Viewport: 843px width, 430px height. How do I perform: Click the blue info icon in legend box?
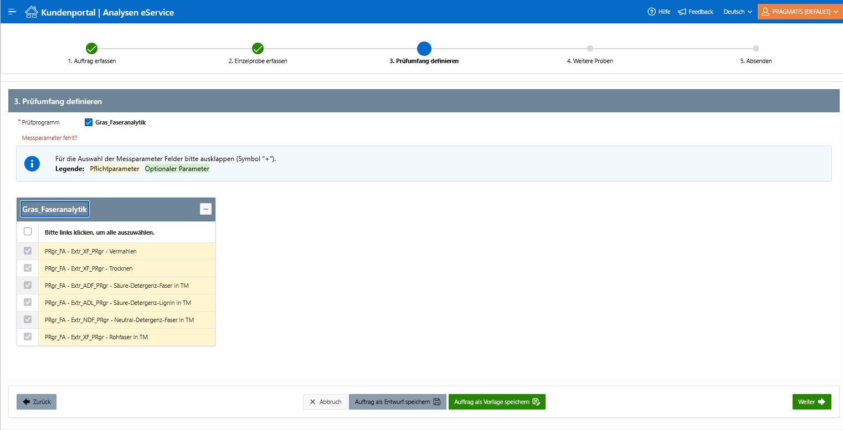pos(32,164)
